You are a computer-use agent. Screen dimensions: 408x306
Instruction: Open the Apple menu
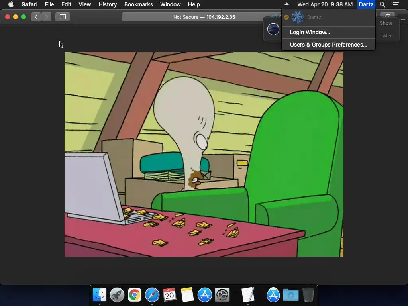(11, 4)
